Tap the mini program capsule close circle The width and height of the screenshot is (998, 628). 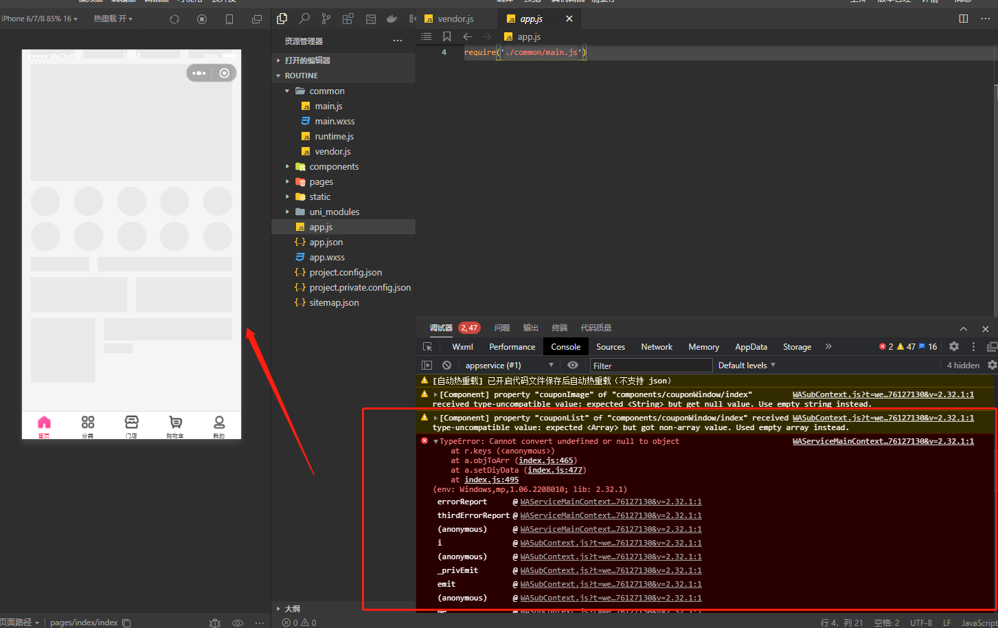click(x=225, y=73)
